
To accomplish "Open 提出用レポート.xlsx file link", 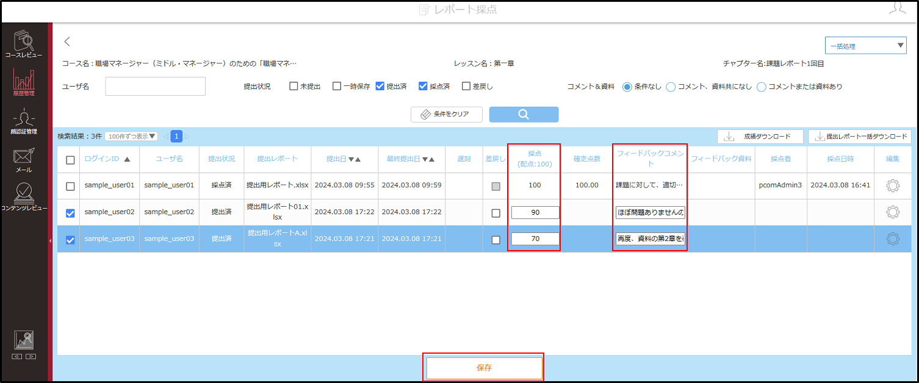I will coord(278,185).
